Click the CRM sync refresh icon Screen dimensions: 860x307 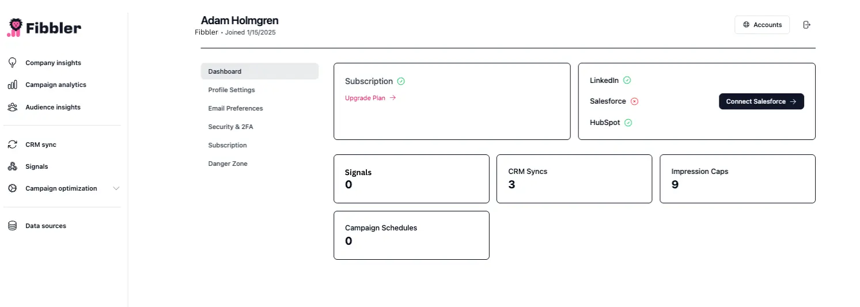point(12,145)
